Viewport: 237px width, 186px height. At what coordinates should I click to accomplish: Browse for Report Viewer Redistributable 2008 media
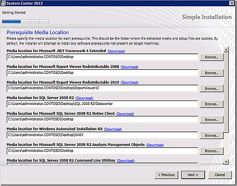click(211, 73)
